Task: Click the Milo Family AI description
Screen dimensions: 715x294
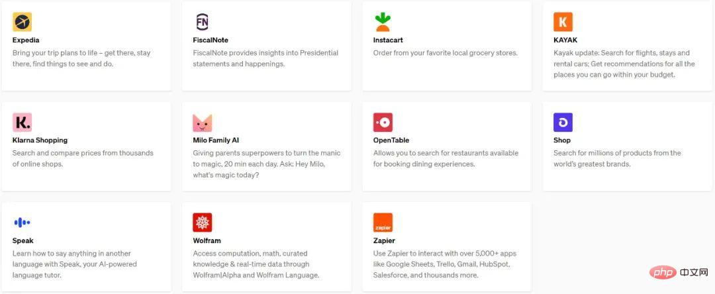Action: click(267, 164)
